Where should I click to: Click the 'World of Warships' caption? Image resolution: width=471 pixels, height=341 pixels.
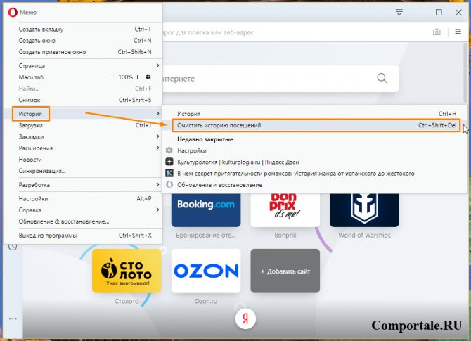[364, 236]
